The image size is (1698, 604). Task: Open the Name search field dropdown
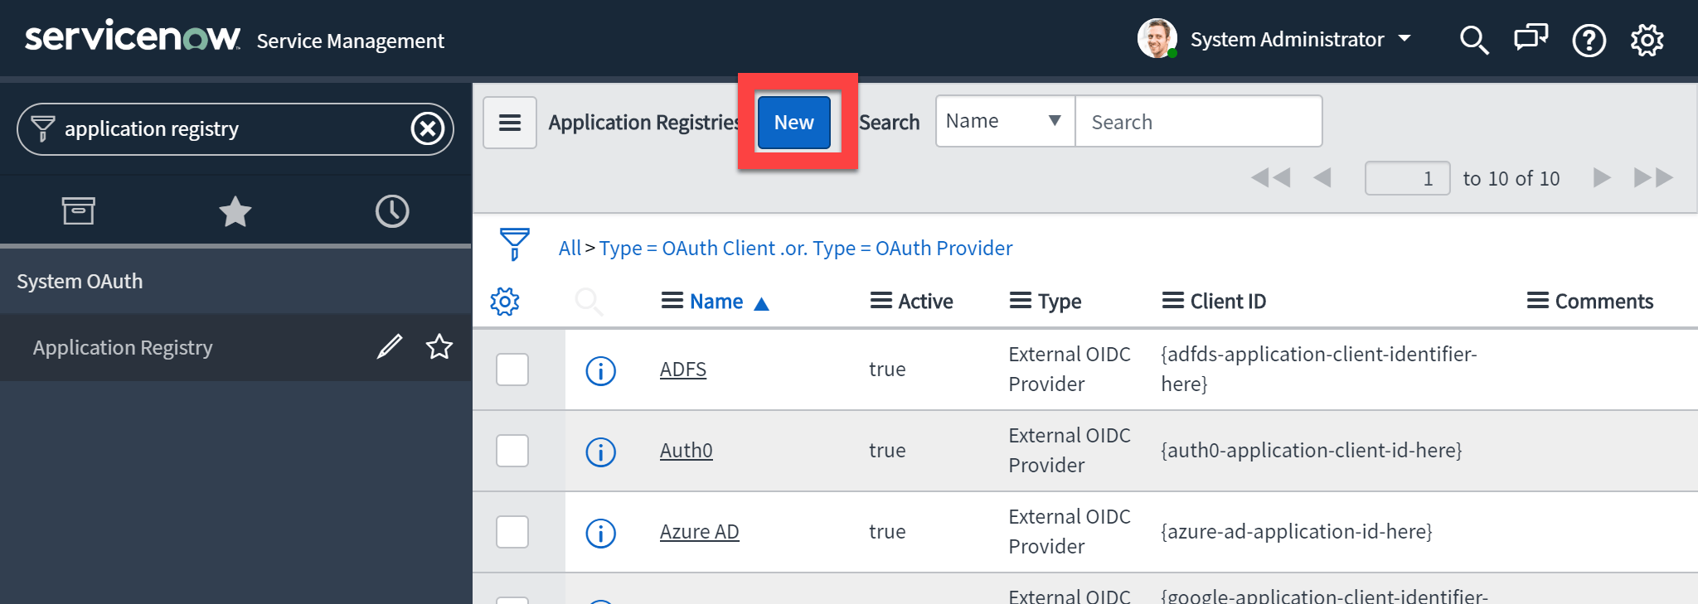tap(1005, 121)
